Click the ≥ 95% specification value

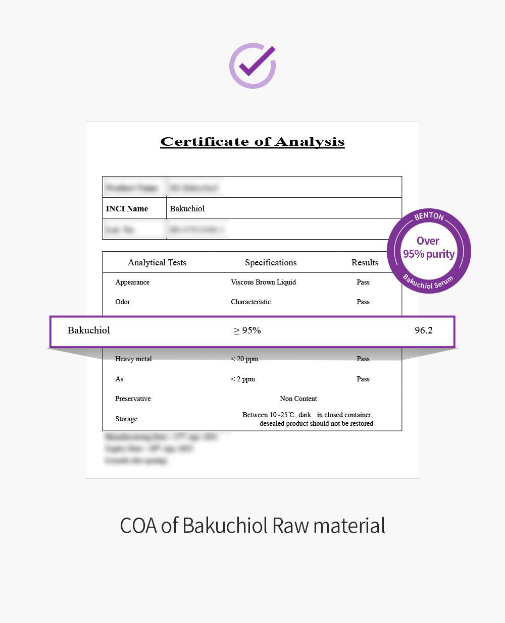[x=247, y=330]
